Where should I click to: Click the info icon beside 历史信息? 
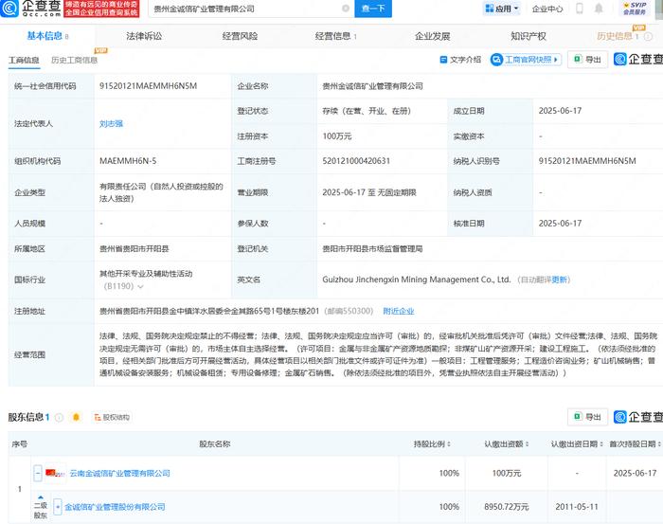click(648, 37)
